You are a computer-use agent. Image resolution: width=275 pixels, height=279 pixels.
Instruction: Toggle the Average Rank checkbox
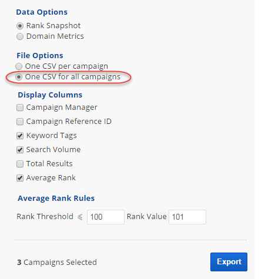20,178
